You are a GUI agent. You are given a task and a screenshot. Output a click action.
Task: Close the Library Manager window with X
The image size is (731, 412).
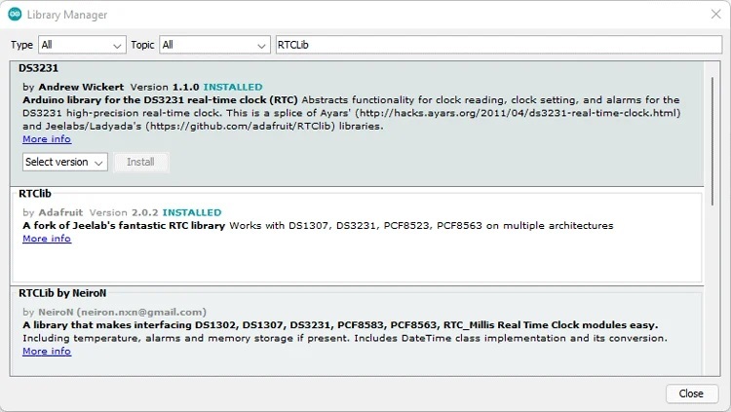(716, 15)
